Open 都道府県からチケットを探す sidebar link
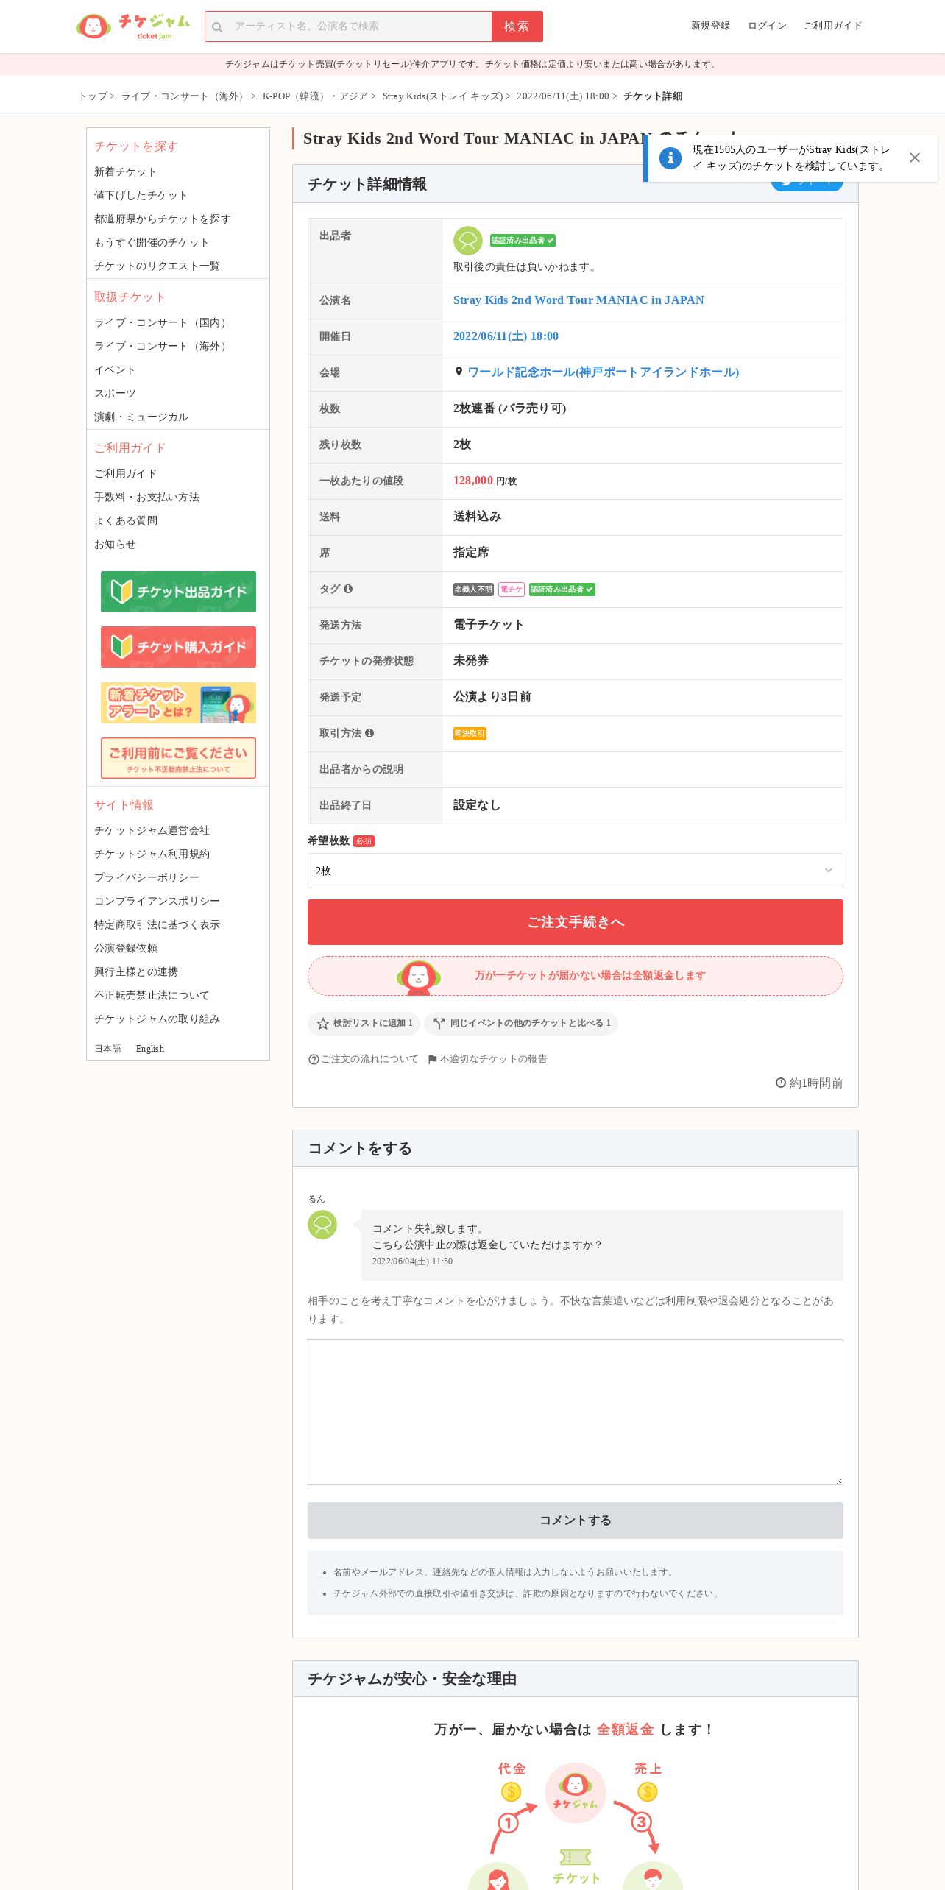The height and width of the screenshot is (1890, 945). 162,219
